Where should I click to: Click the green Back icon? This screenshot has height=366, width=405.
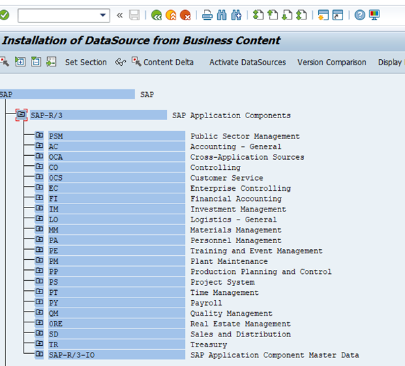point(157,15)
